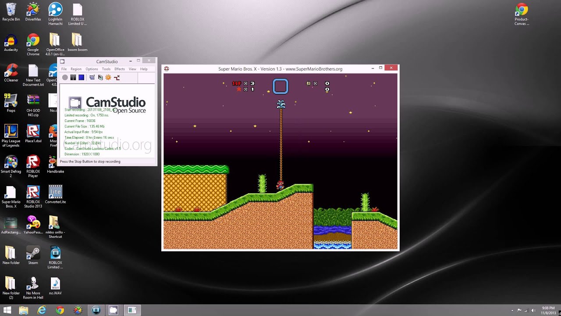Open File Explorer from the taskbar
561x316 pixels.
click(x=24, y=310)
